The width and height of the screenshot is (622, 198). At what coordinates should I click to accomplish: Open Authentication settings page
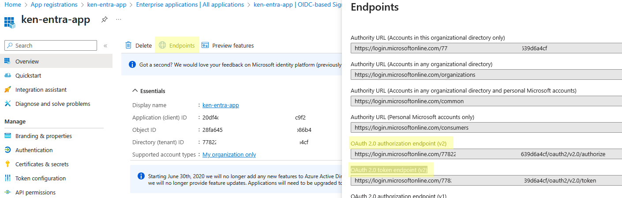click(34, 150)
